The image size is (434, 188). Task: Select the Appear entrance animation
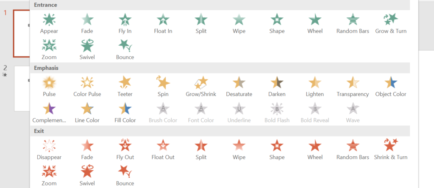tap(49, 23)
